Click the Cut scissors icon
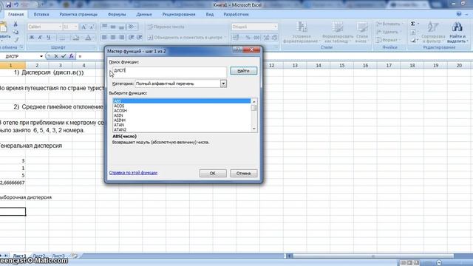Screen dimensions: 473x266 [x=16, y=24]
